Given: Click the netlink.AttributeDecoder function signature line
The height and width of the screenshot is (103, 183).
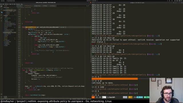Looking at the screenshot, I should click(x=44, y=27).
